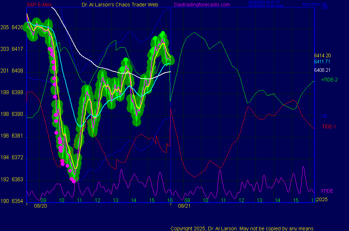Click the Daytradingforecasts.com link
The width and height of the screenshot is (349, 231).
(202, 5)
